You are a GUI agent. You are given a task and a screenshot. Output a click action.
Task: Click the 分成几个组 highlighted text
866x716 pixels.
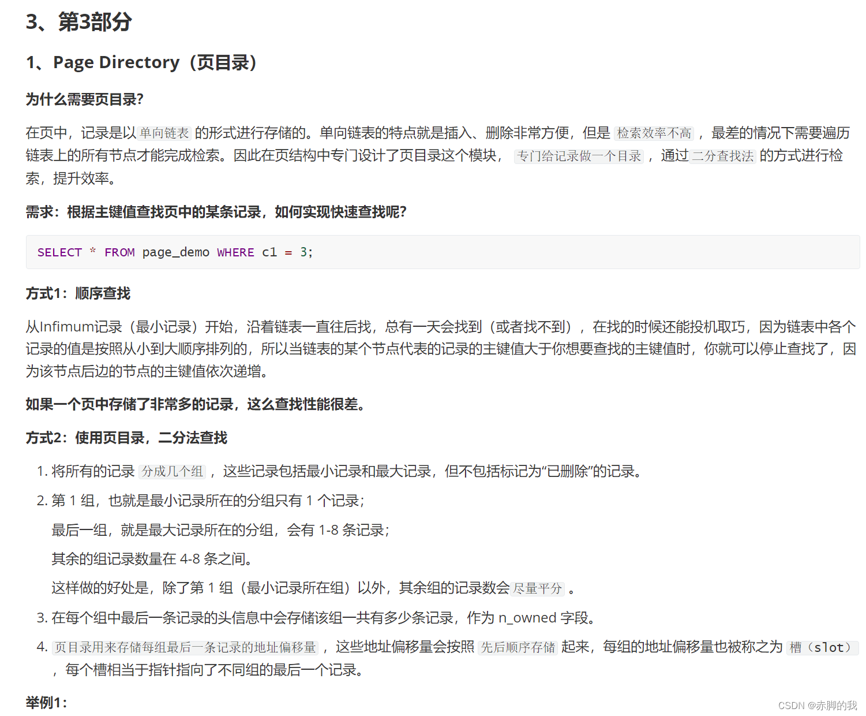172,472
